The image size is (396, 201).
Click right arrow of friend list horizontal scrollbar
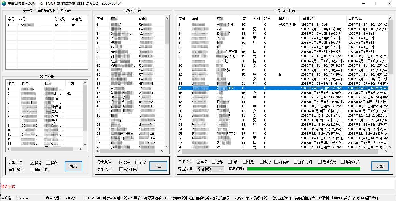pos(162,151)
